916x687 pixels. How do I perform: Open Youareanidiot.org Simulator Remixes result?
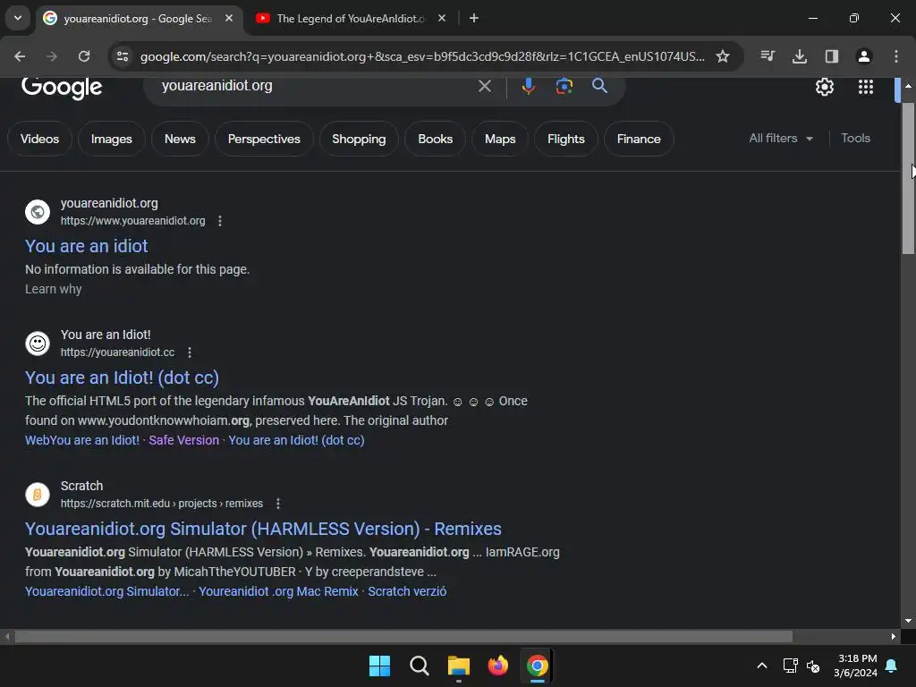click(263, 529)
